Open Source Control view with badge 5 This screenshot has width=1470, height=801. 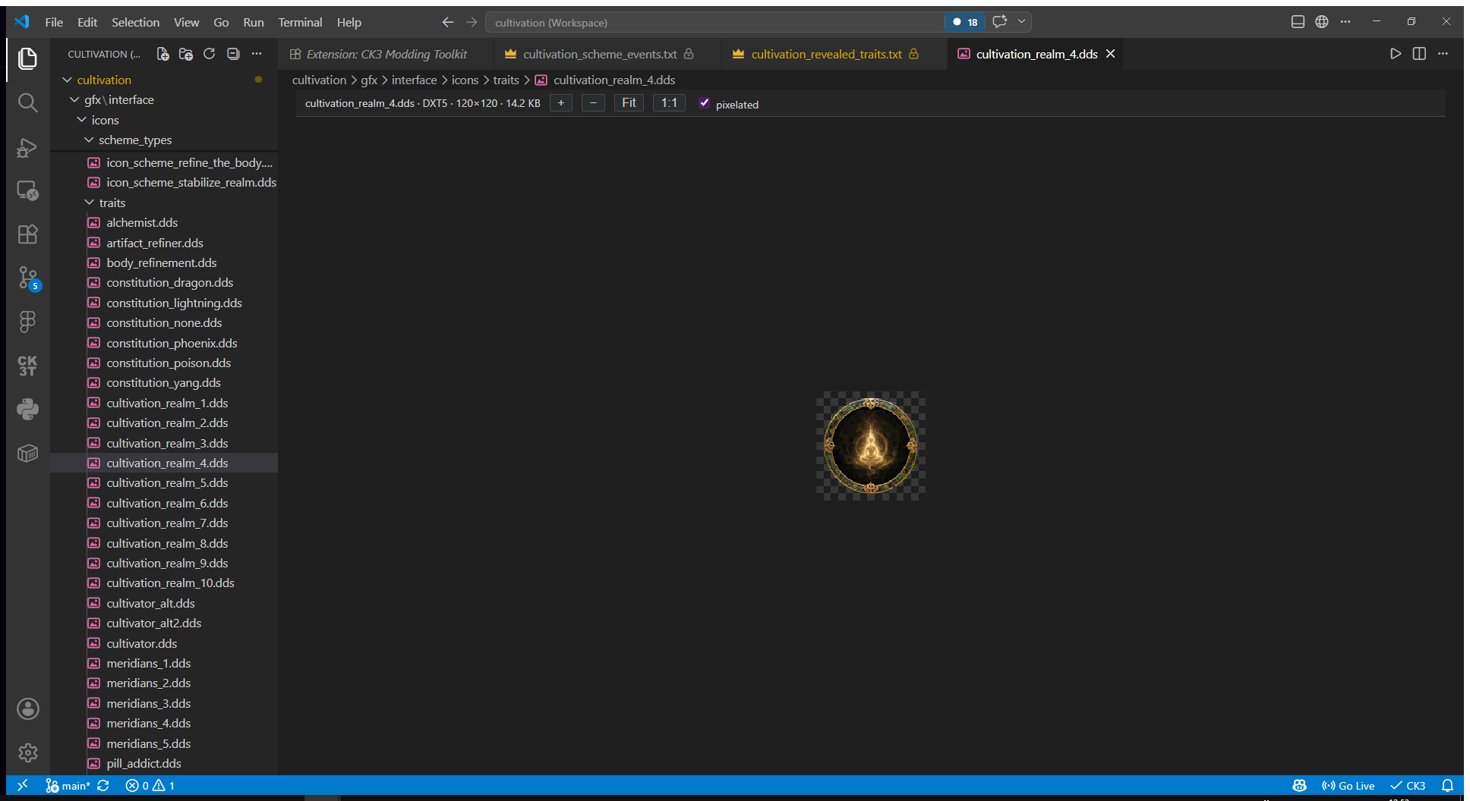click(28, 278)
